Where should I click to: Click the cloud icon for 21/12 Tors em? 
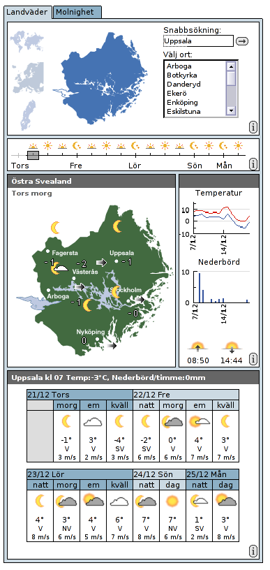click(x=93, y=422)
